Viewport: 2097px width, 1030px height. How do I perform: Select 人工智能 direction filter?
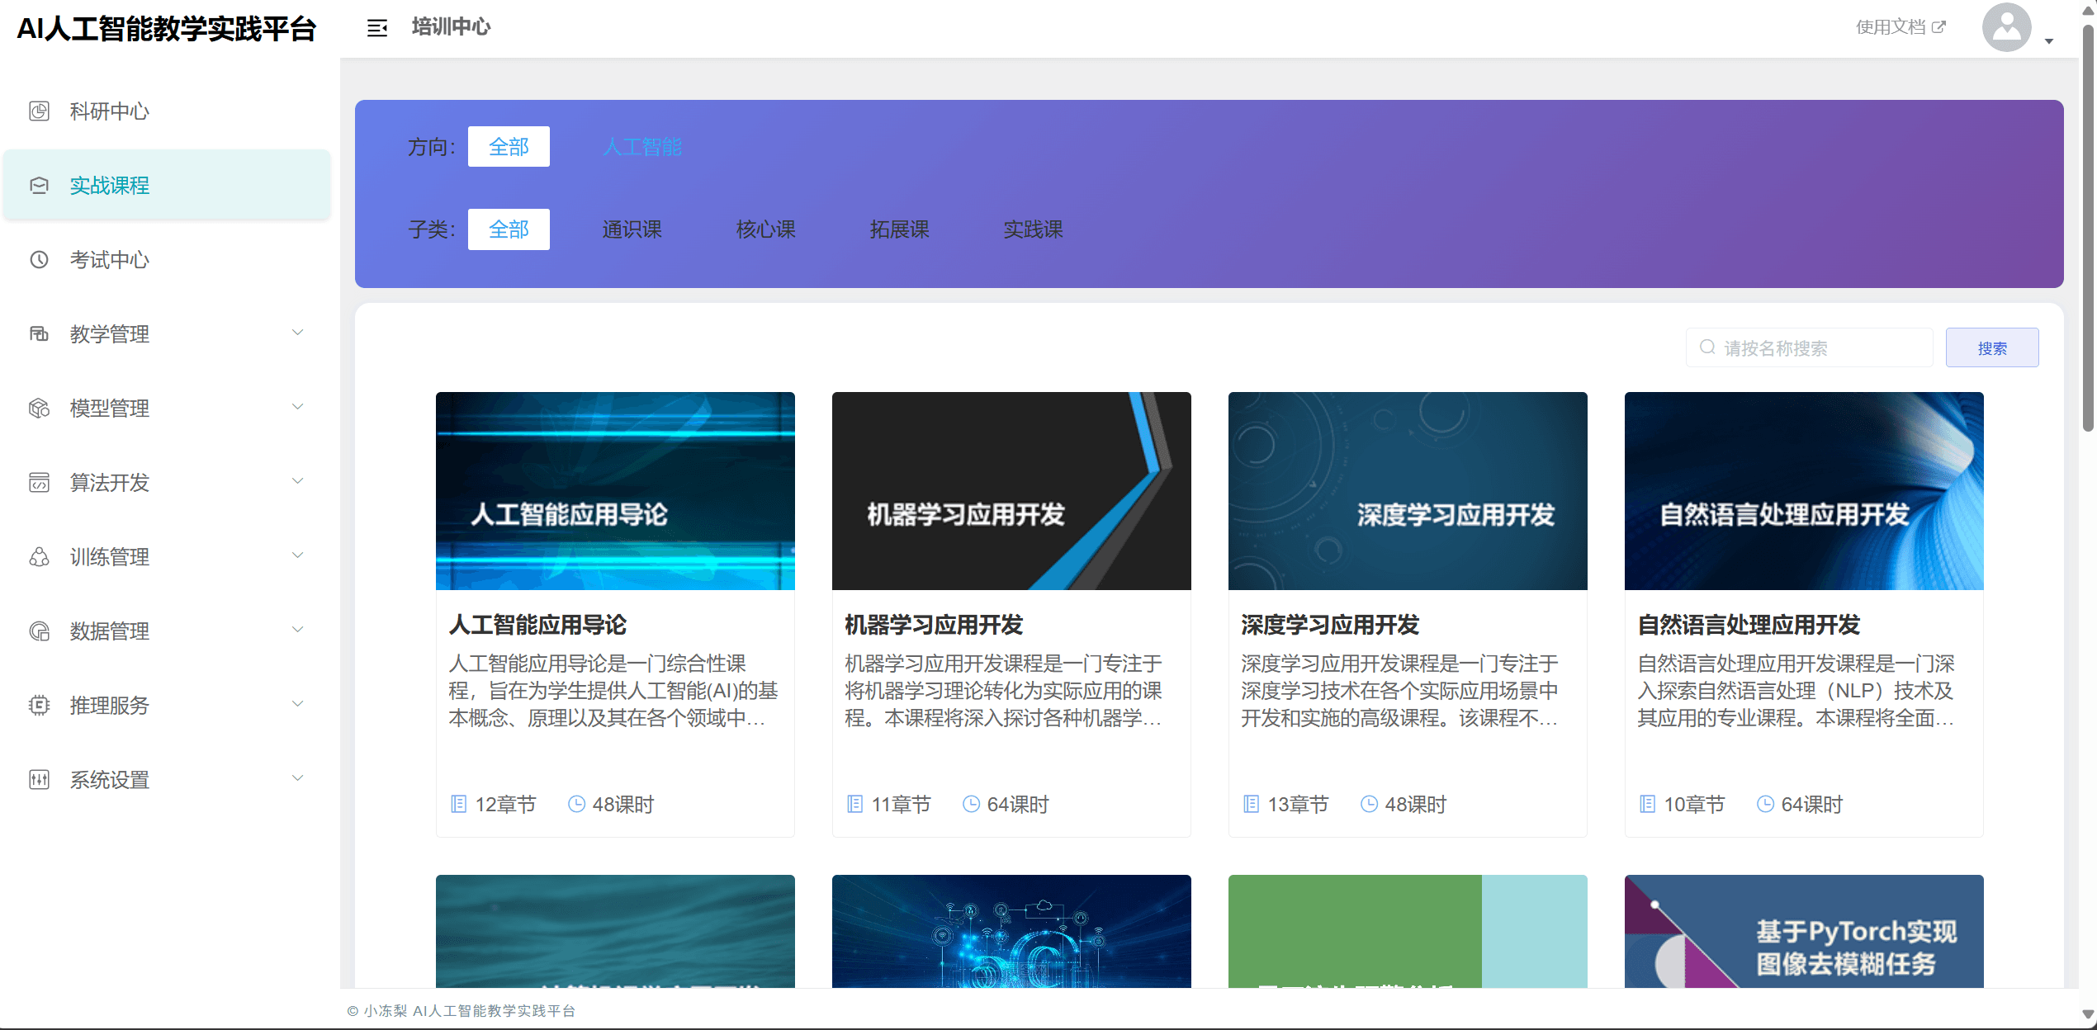click(x=642, y=147)
